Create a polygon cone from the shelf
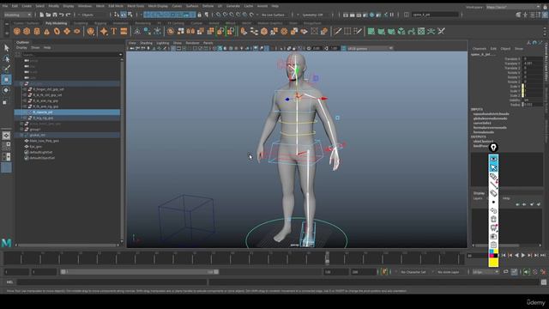This screenshot has width=549, height=309. (46, 32)
